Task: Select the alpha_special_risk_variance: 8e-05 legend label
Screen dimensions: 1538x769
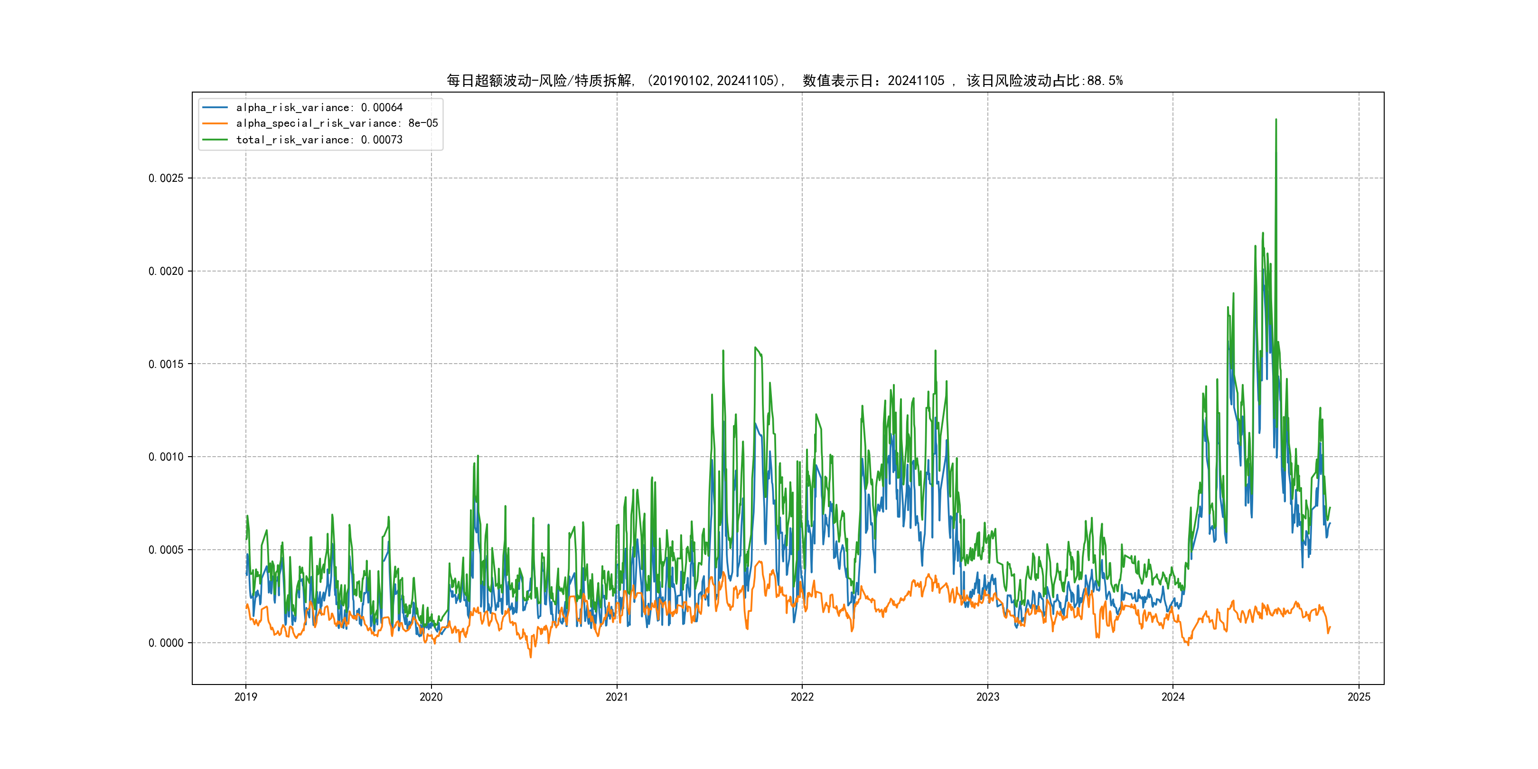Action: (x=337, y=123)
